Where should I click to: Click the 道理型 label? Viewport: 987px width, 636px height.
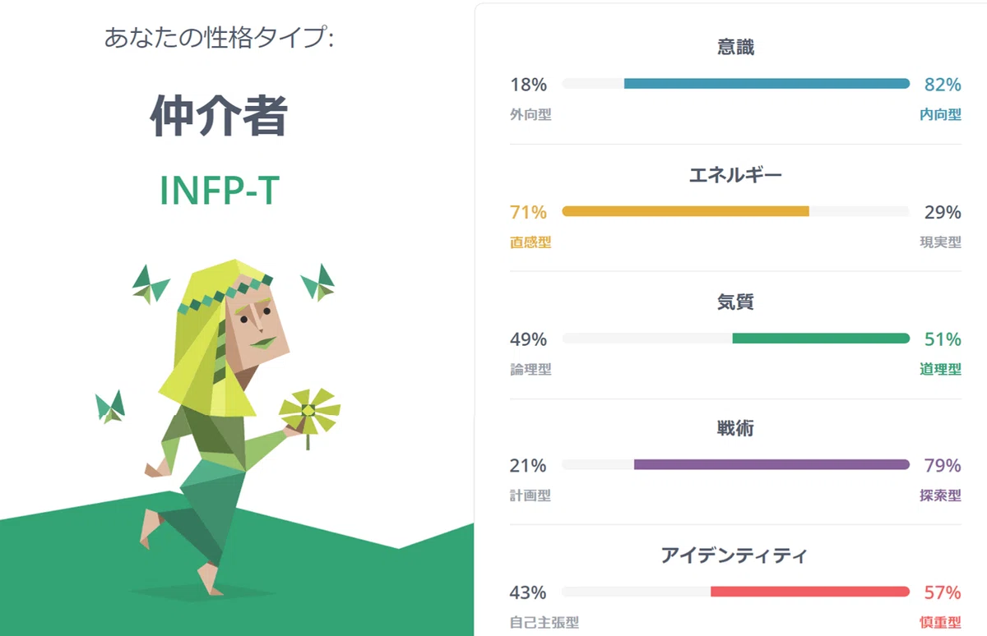tap(940, 370)
